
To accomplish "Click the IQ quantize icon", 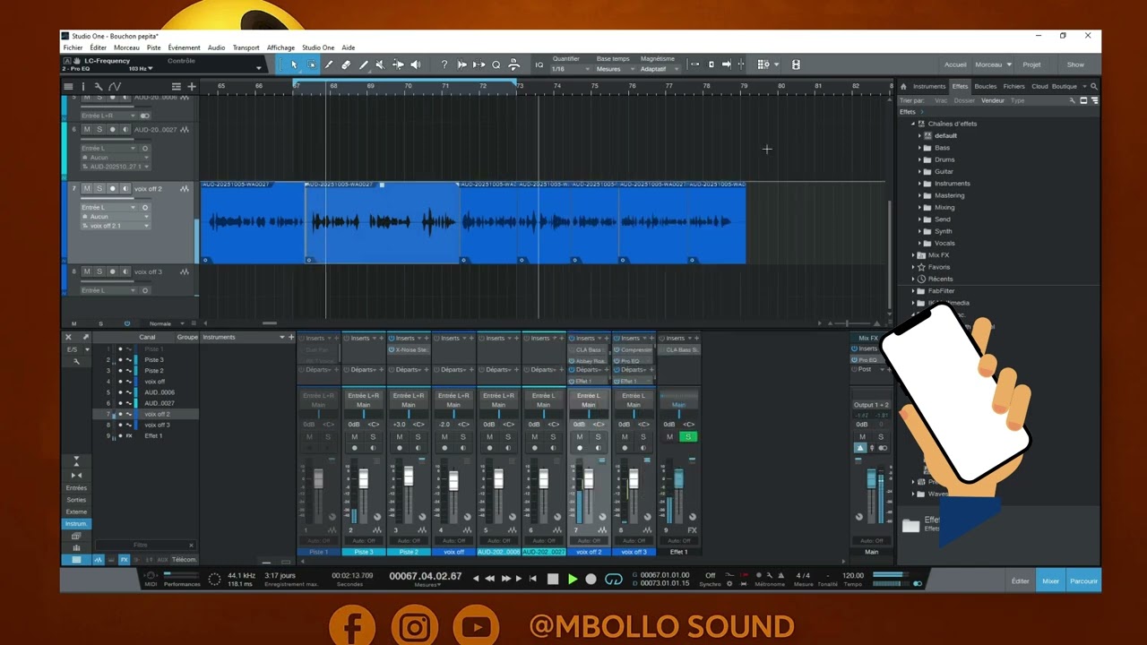I will point(539,64).
